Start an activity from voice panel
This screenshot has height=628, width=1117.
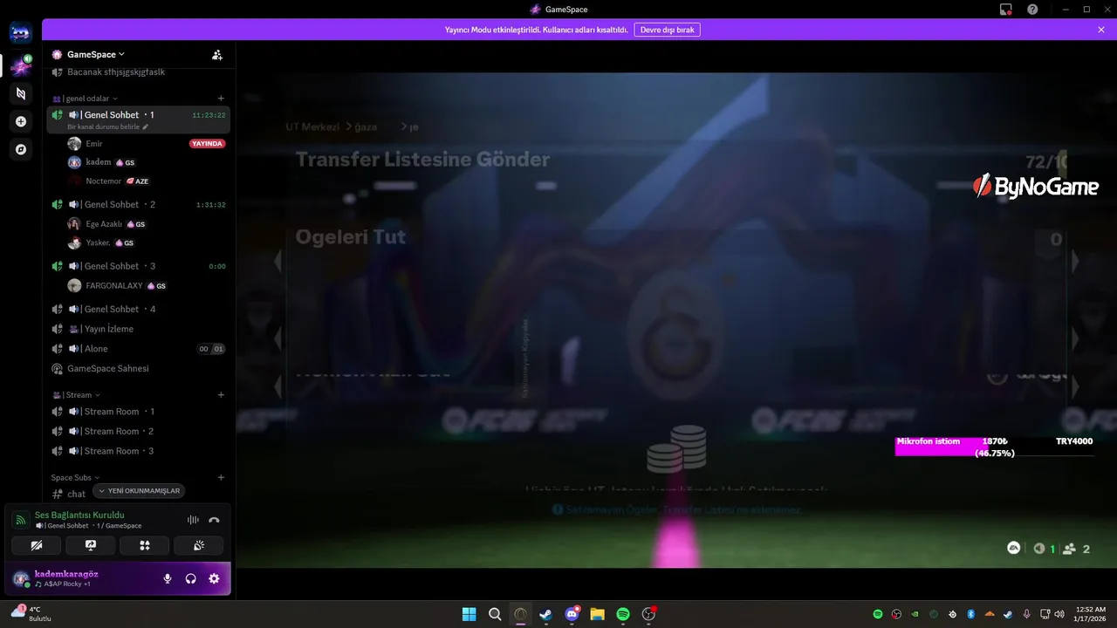145,545
